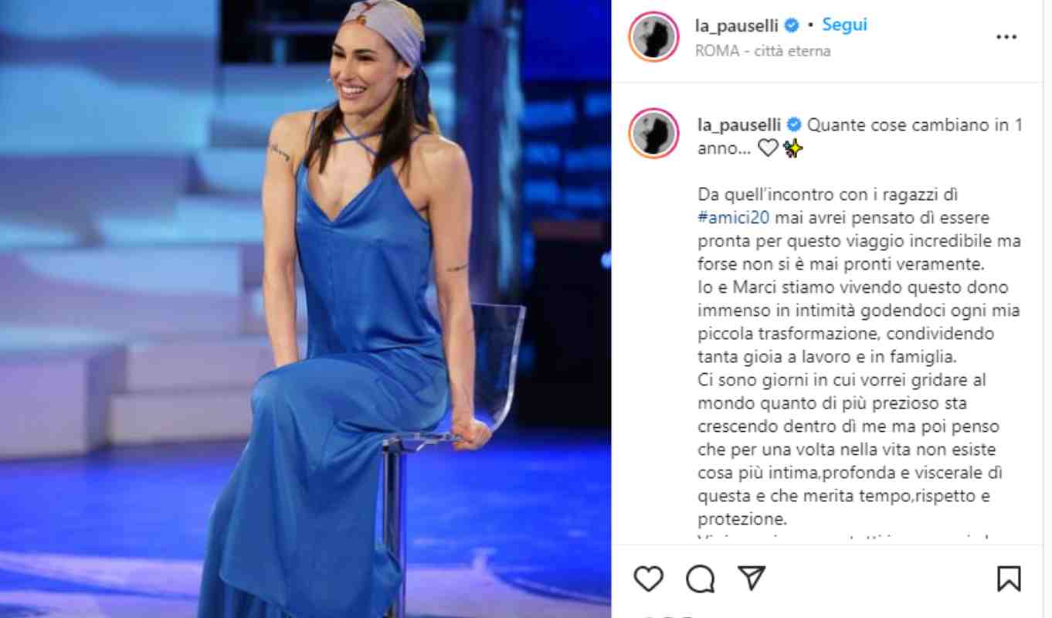Open la_pauselli username in the caption
The image size is (1052, 618).
click(740, 125)
